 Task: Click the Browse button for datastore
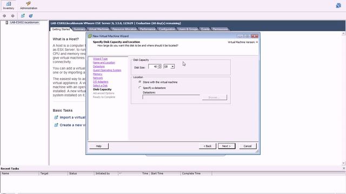click(x=214, y=97)
